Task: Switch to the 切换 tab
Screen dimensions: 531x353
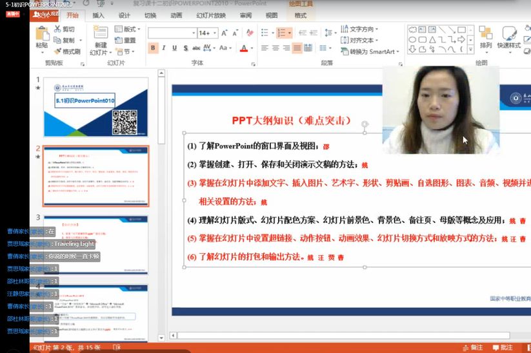Action: point(150,15)
